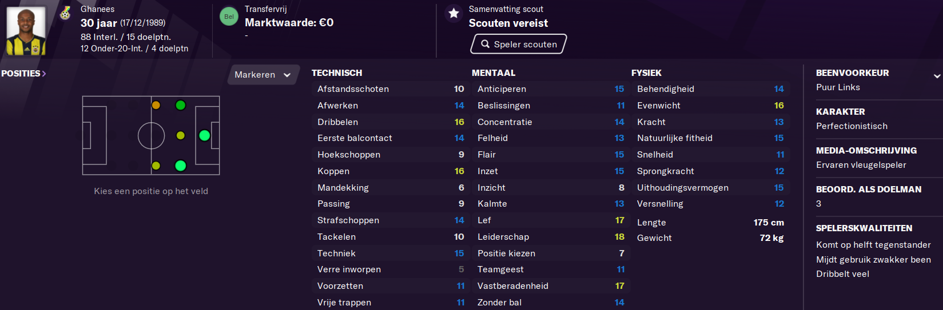Click the Ghanees nationality label
943x310 pixels.
click(x=97, y=9)
